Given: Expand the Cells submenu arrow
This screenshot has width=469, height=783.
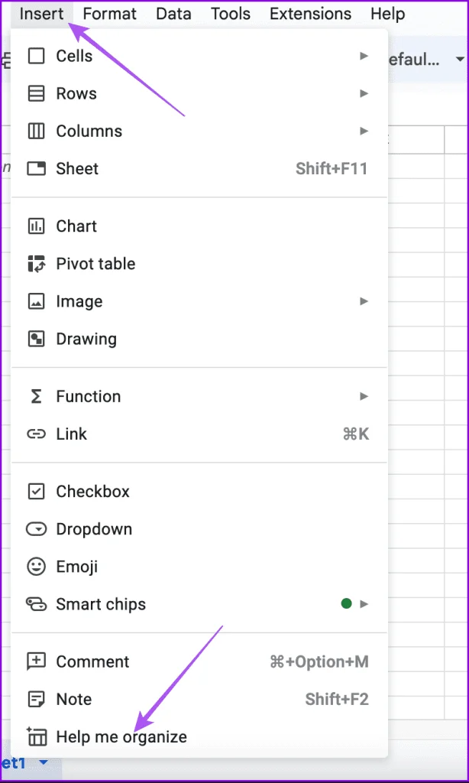Looking at the screenshot, I should coord(364,56).
